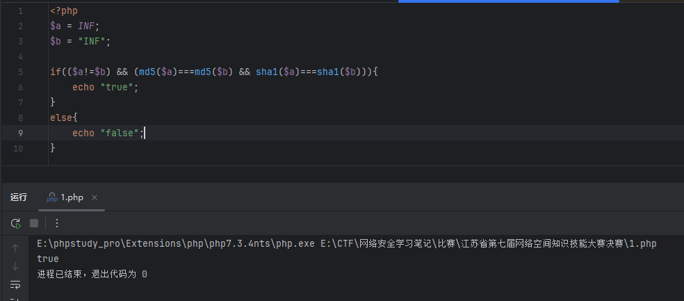Place cursor on echo "true" line
Viewport: 684px width, 301px height.
106,88
